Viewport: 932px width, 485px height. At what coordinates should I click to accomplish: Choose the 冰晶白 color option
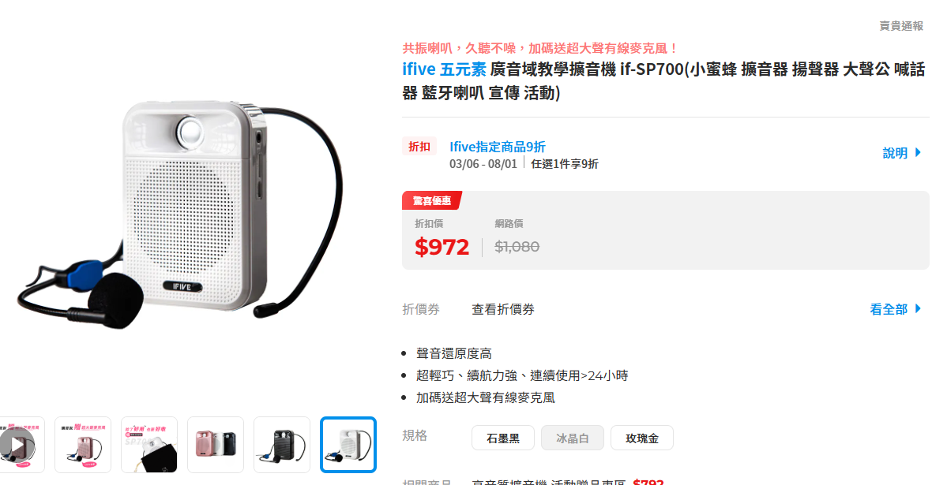[573, 438]
